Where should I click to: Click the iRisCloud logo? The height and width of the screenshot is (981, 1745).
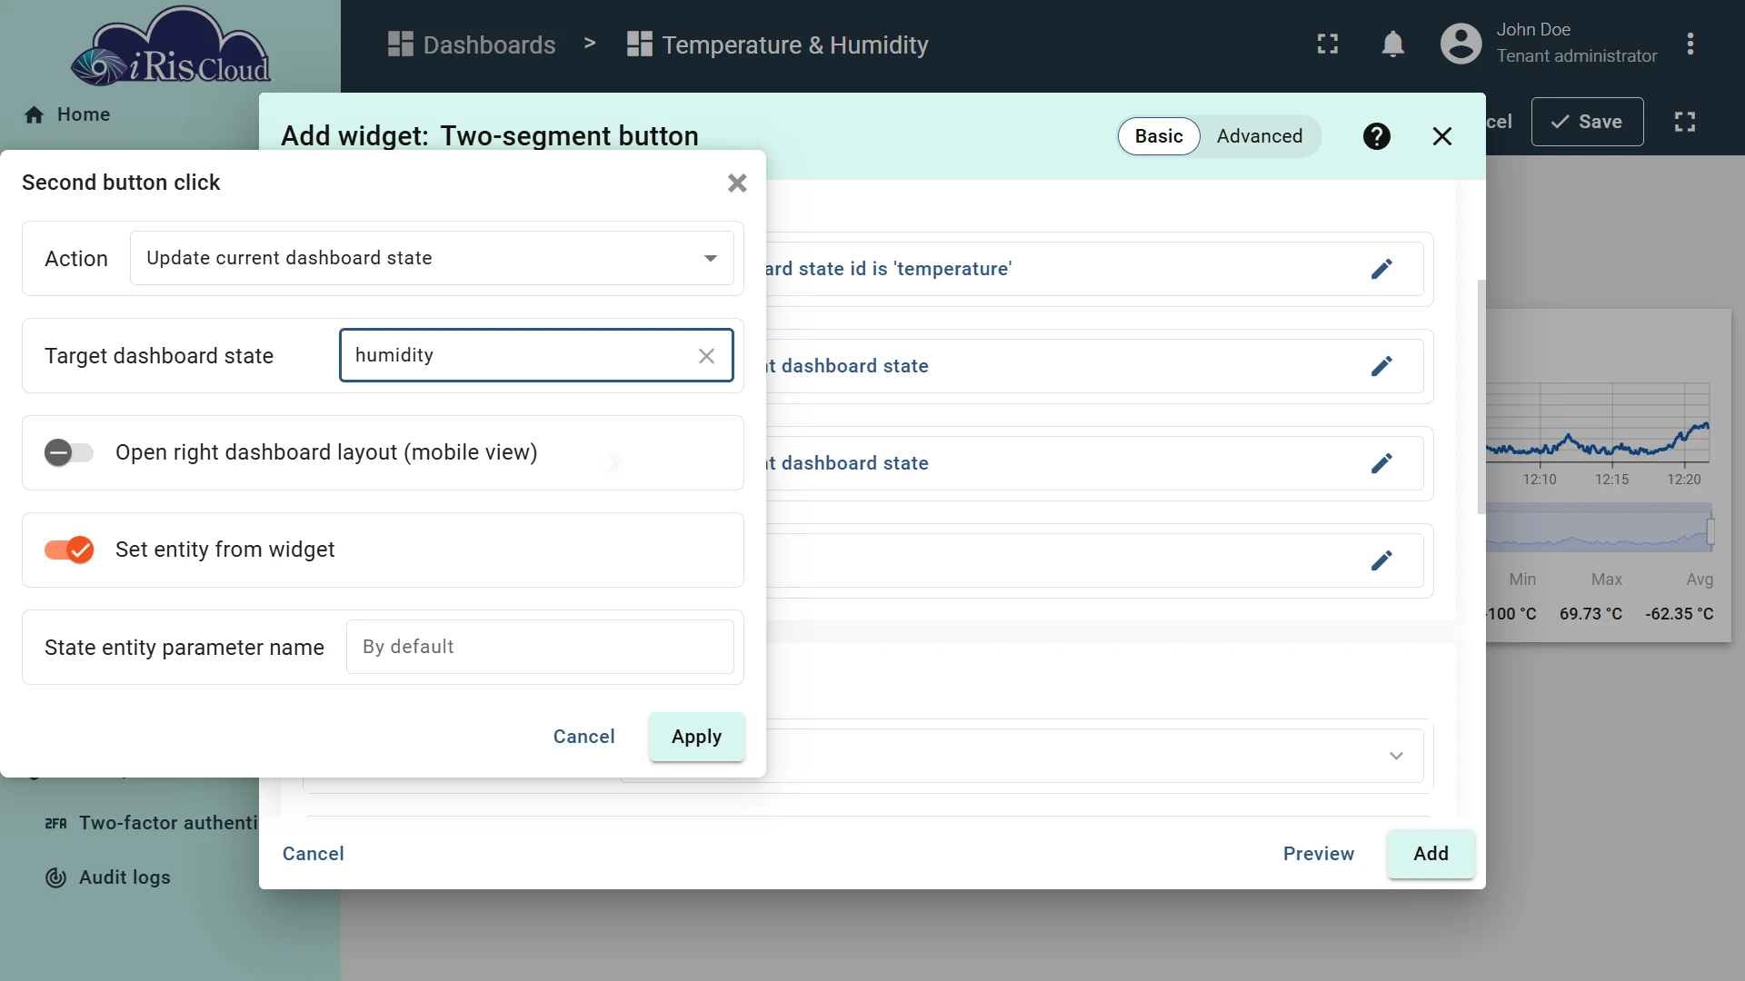tap(171, 46)
